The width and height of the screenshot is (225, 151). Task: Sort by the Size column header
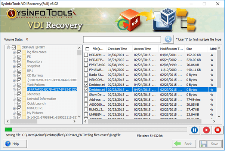[196, 49]
